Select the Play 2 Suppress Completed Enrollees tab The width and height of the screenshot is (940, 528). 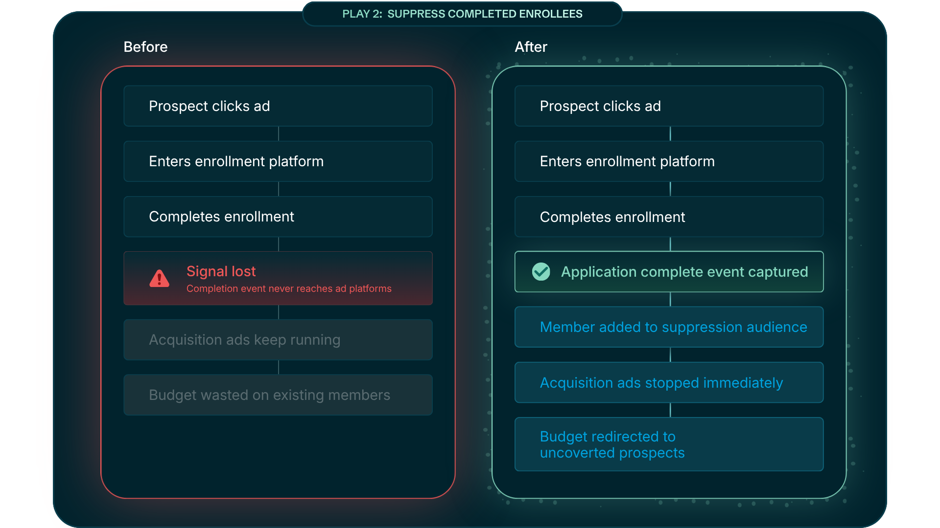(462, 14)
